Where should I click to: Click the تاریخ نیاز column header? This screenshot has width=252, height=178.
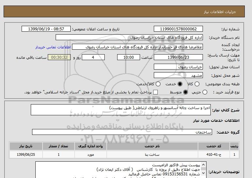[26, 146]
